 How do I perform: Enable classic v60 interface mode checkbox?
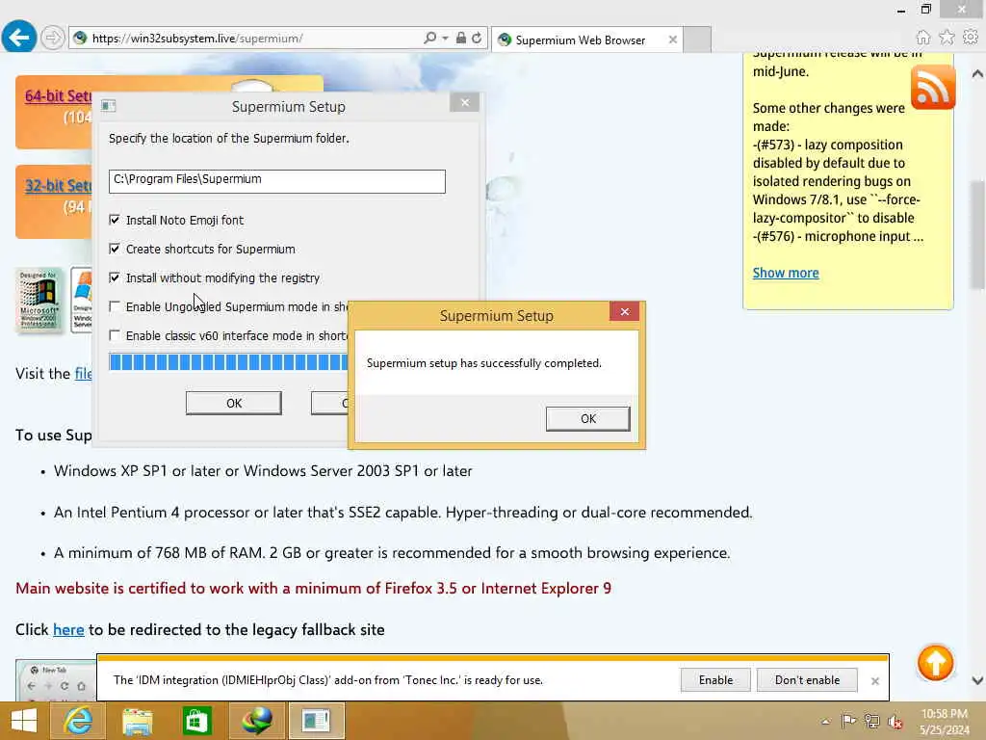pyautogui.click(x=115, y=335)
